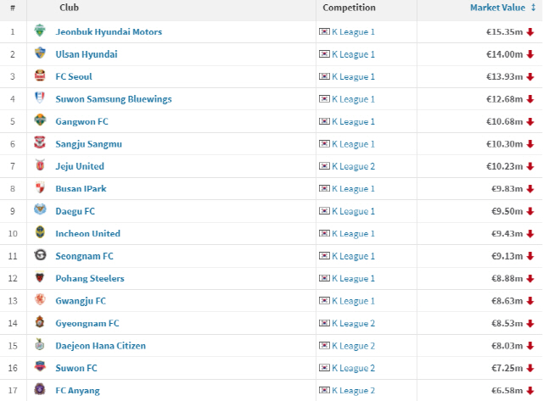This screenshot has height=401, width=543.
Task: Open the Gyeongnam FC club page
Action: (x=87, y=324)
